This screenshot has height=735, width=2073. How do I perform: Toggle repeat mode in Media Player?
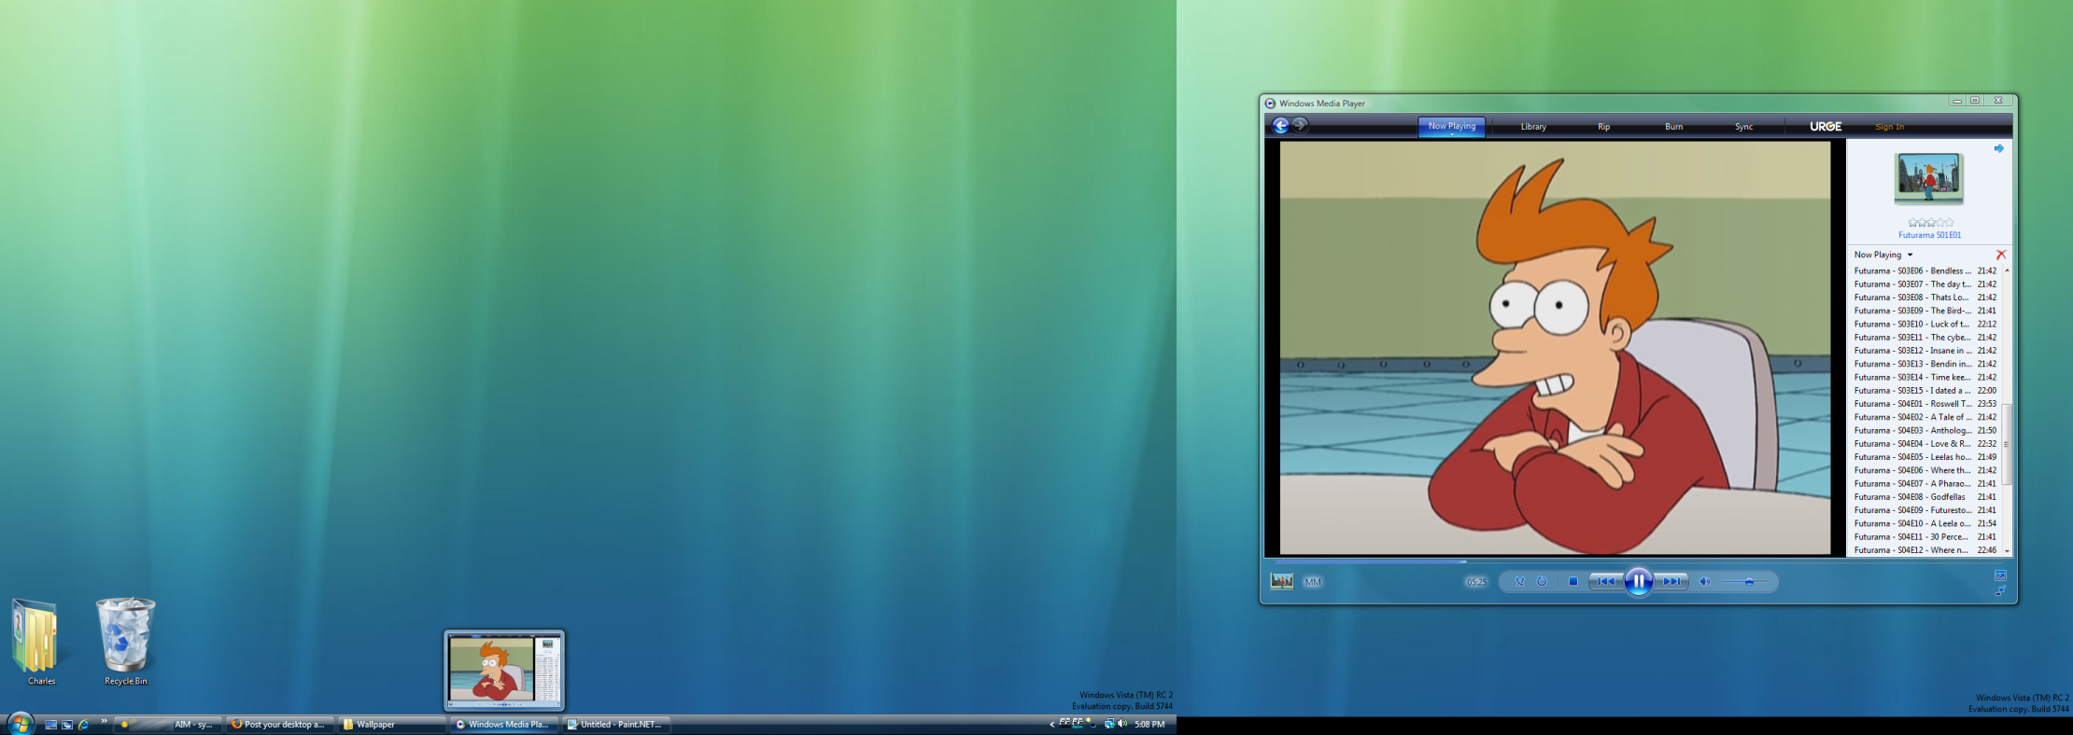(1542, 581)
